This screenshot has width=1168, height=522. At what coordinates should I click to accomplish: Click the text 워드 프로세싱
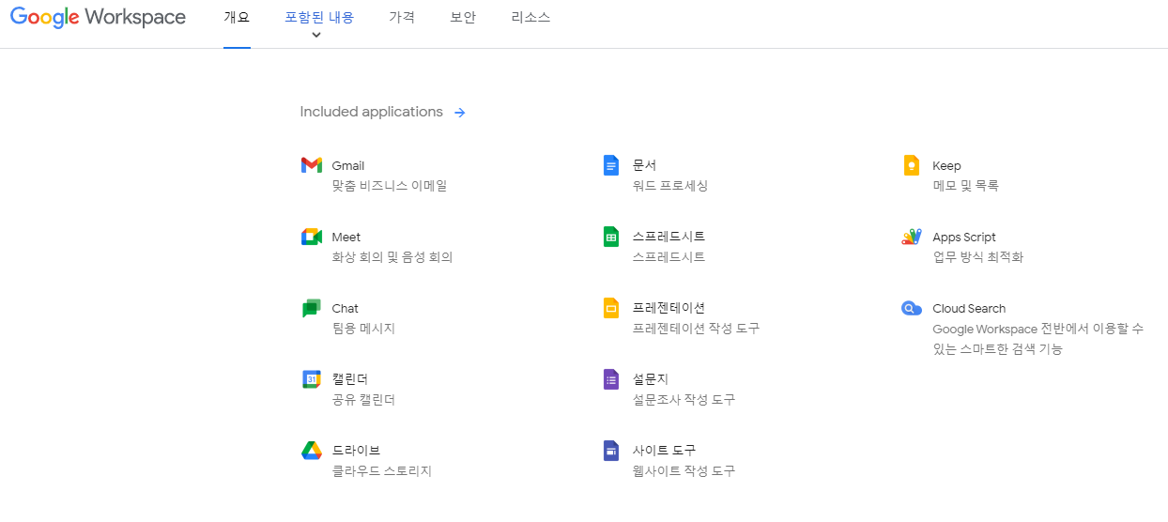pos(670,186)
